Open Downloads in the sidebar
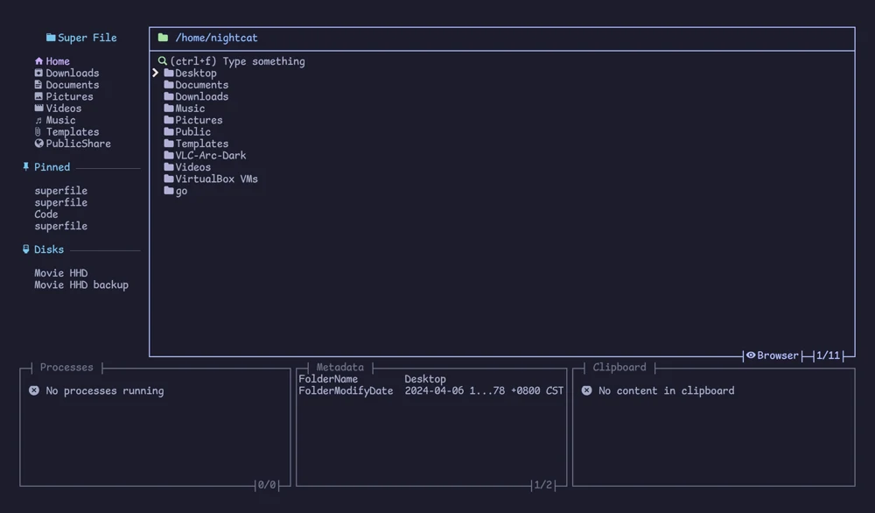875x513 pixels. 72,73
